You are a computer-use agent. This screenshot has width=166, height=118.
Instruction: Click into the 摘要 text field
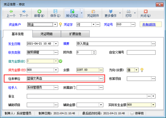[114, 44]
